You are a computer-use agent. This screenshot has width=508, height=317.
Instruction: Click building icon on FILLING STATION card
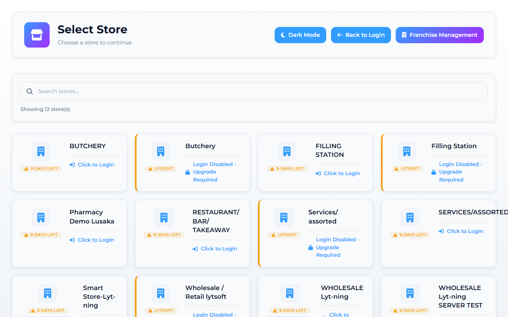pyautogui.click(x=287, y=151)
